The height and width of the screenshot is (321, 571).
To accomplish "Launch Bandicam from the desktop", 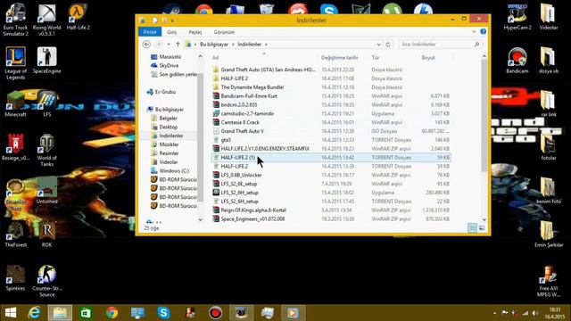I will click(x=517, y=60).
